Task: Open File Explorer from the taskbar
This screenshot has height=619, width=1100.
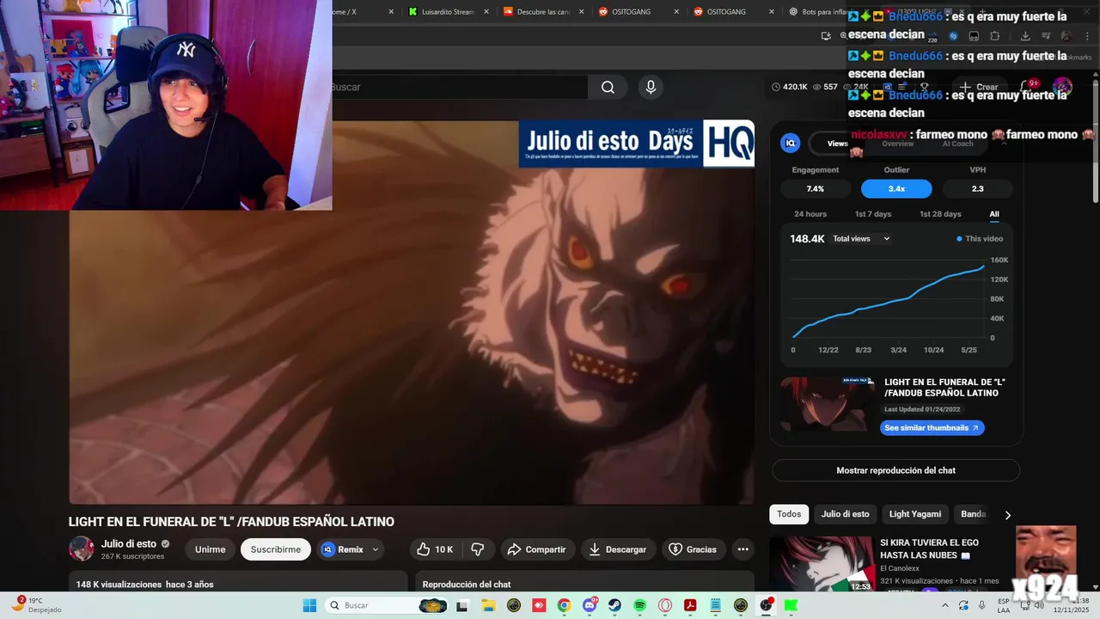Action: pos(488,605)
